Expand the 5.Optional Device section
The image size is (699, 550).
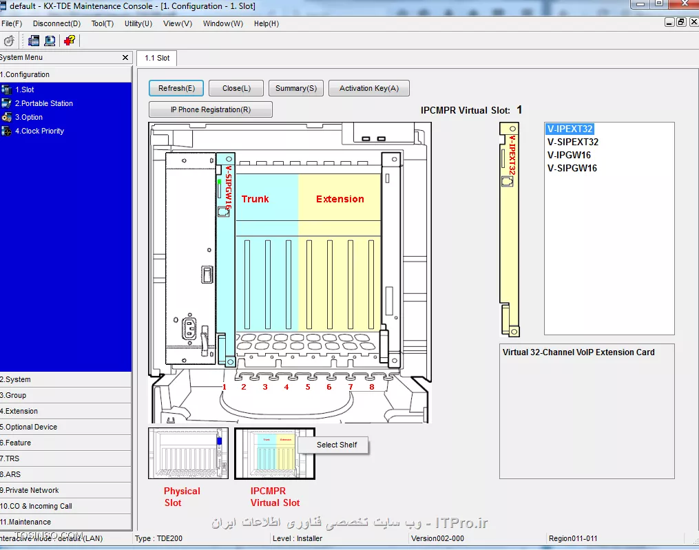click(65, 427)
